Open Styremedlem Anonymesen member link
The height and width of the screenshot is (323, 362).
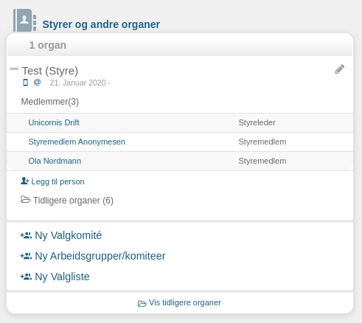click(77, 142)
